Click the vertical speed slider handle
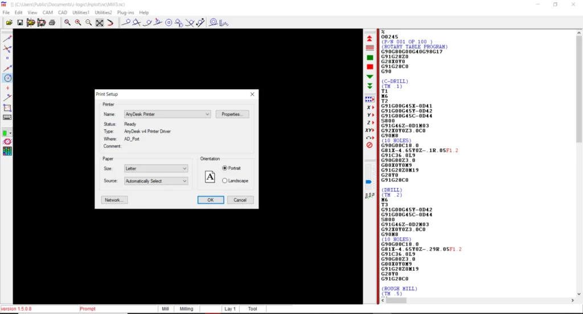The width and height of the screenshot is (583, 314). pyautogui.click(x=368, y=182)
